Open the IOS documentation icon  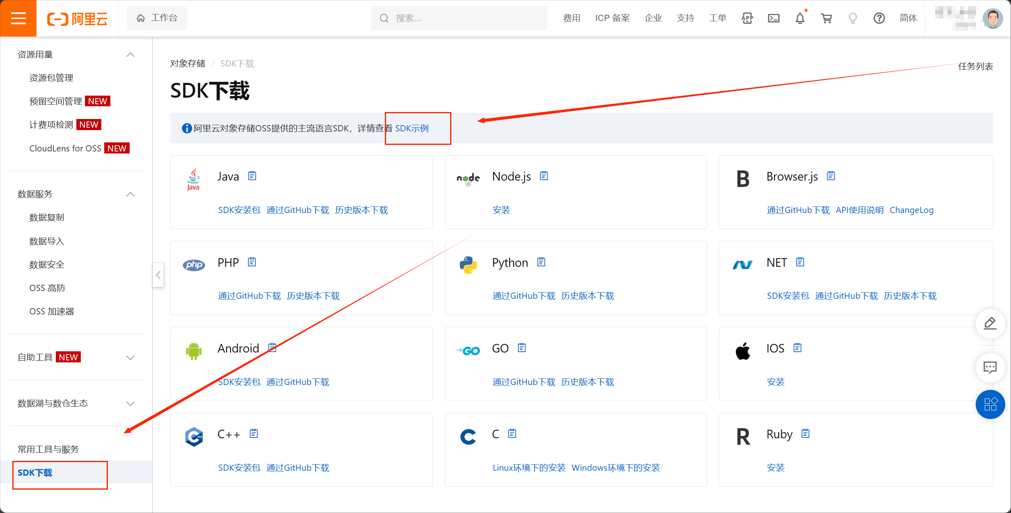[x=798, y=348]
